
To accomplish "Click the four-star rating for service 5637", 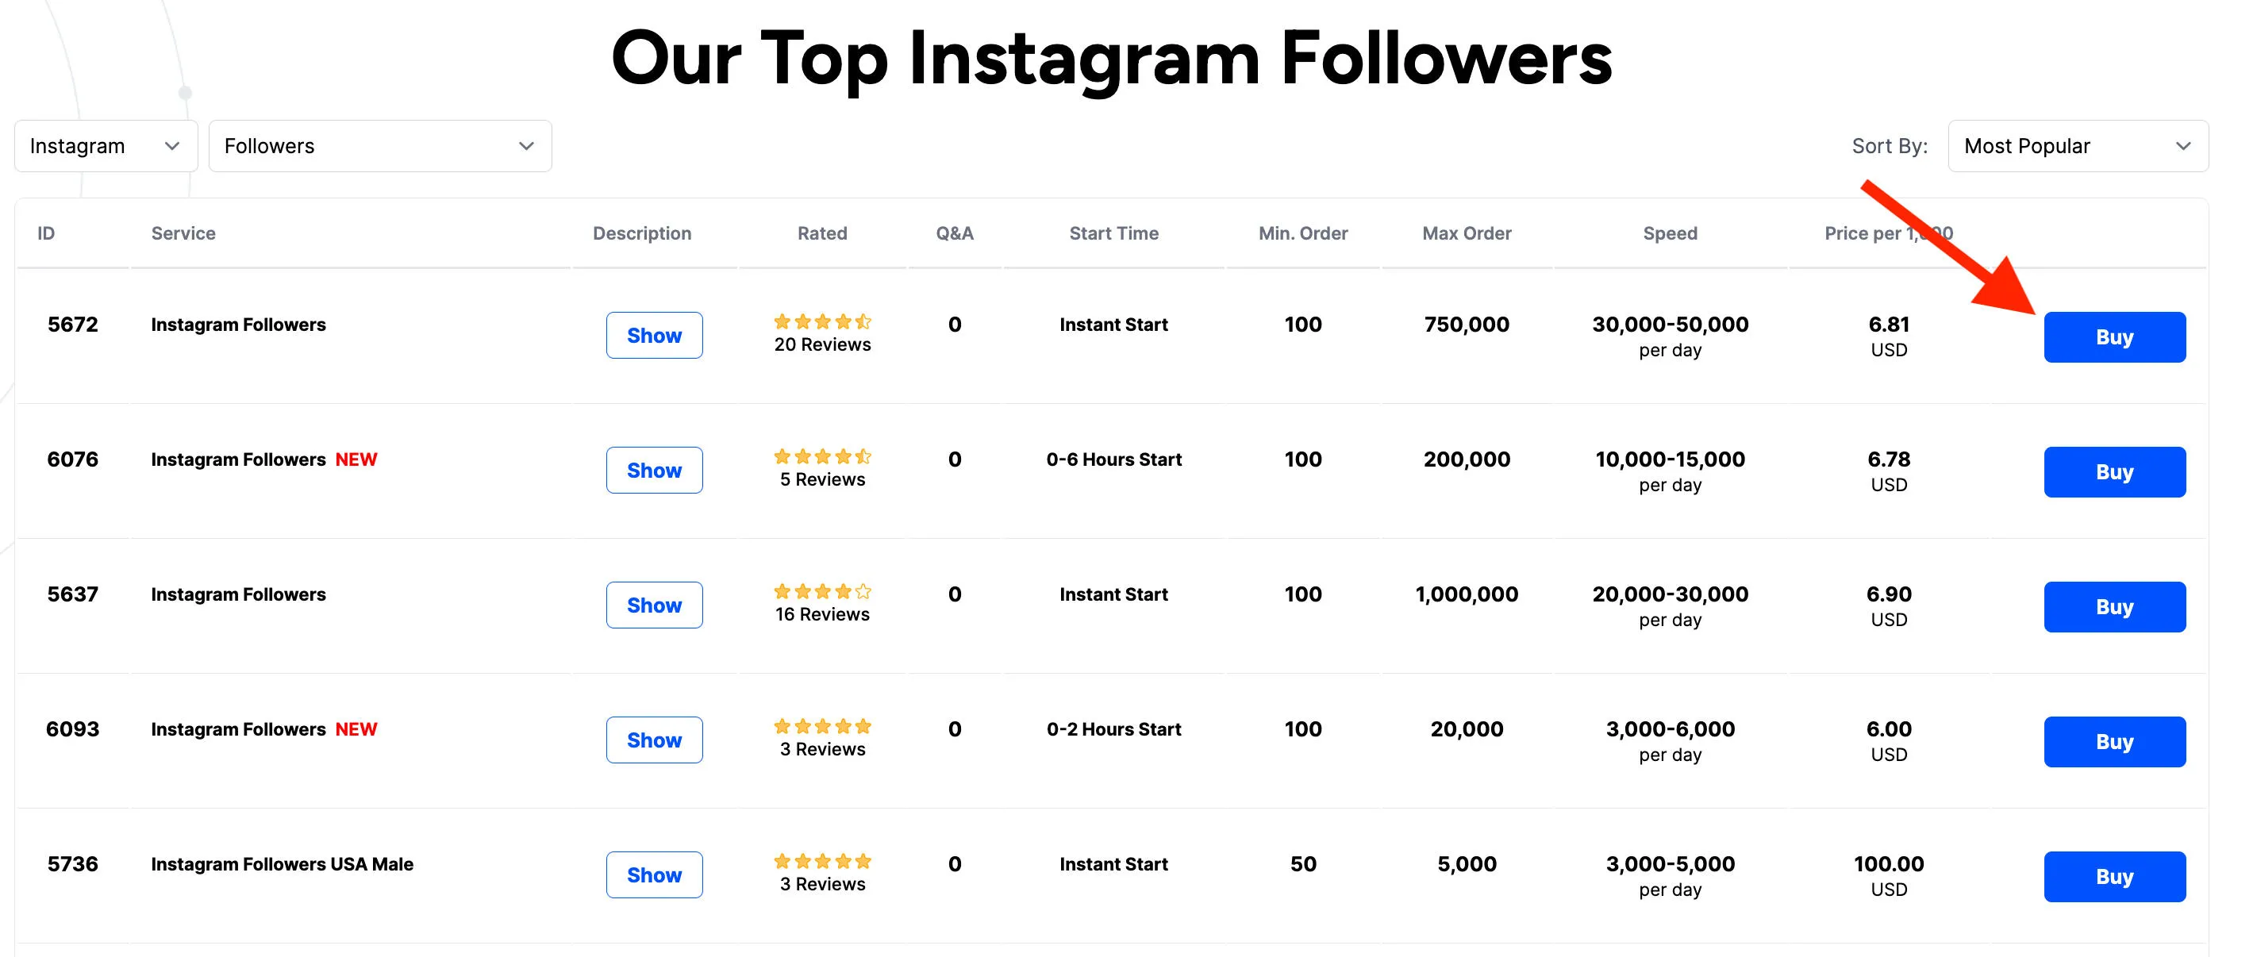I will click(x=822, y=591).
